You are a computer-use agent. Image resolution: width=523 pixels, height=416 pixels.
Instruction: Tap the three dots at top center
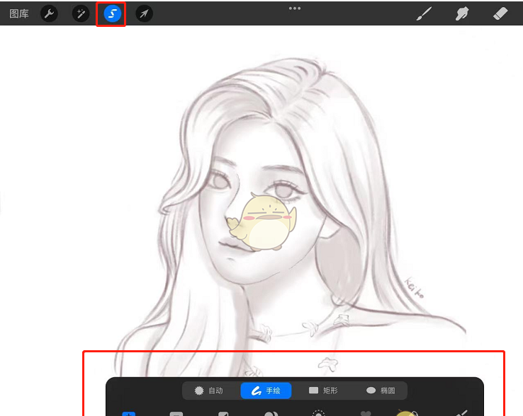(295, 8)
